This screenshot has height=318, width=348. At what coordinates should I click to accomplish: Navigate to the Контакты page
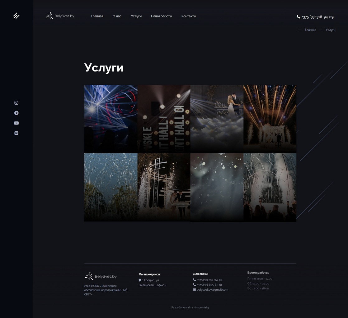[x=189, y=16]
